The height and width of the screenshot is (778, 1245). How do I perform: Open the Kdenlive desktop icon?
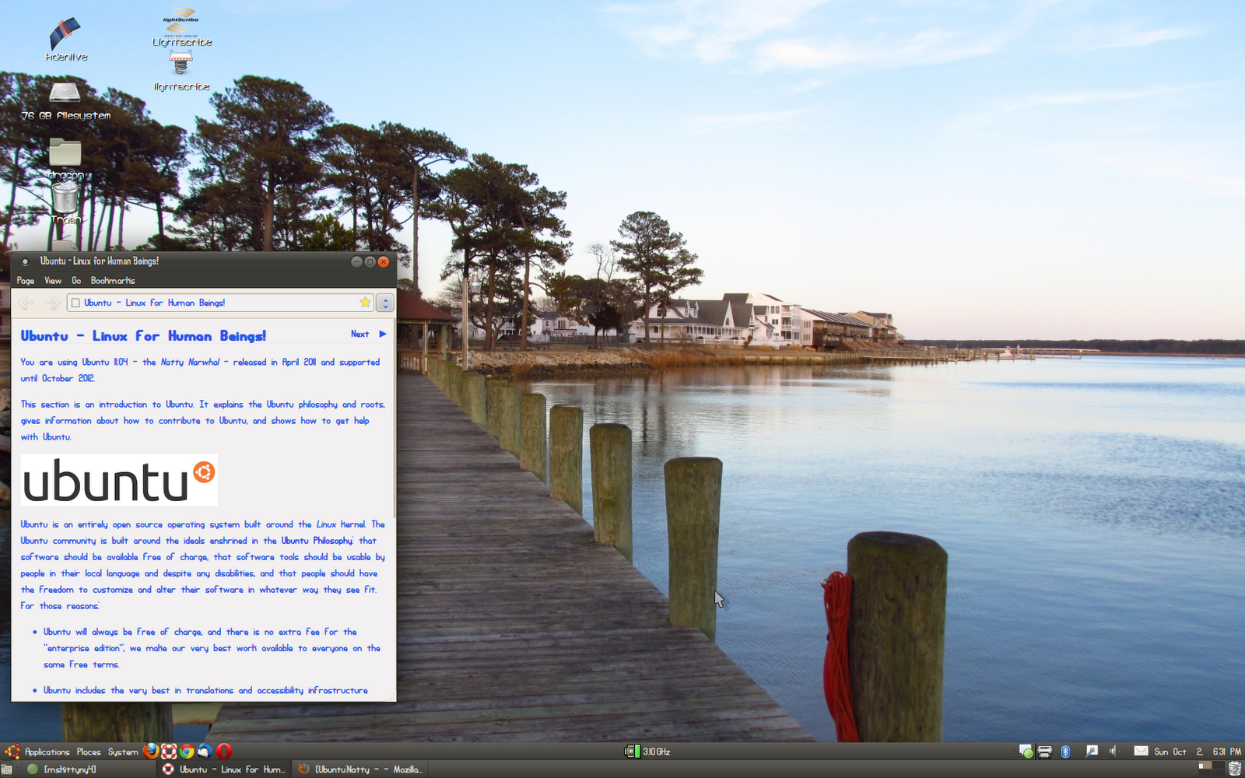click(x=65, y=35)
